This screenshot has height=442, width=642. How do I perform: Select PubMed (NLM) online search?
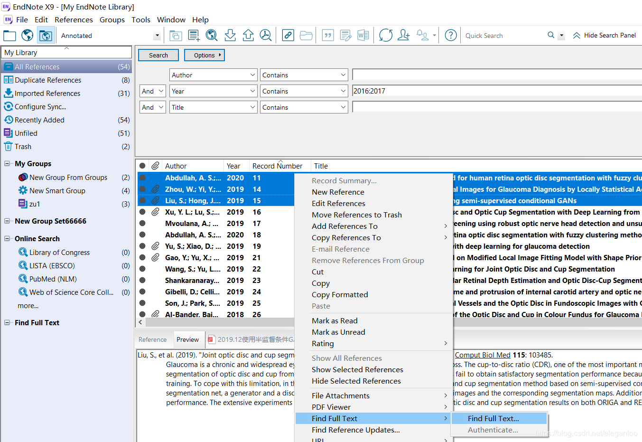point(53,279)
